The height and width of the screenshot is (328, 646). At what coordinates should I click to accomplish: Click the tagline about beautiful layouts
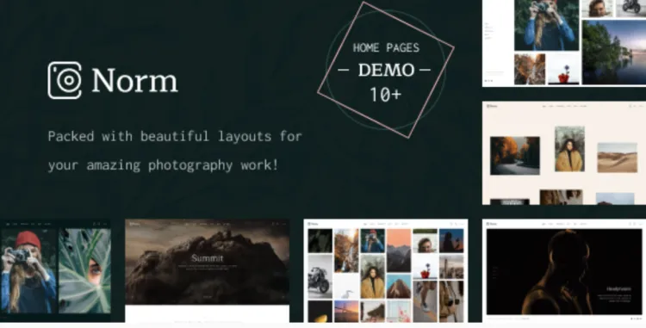[175, 150]
